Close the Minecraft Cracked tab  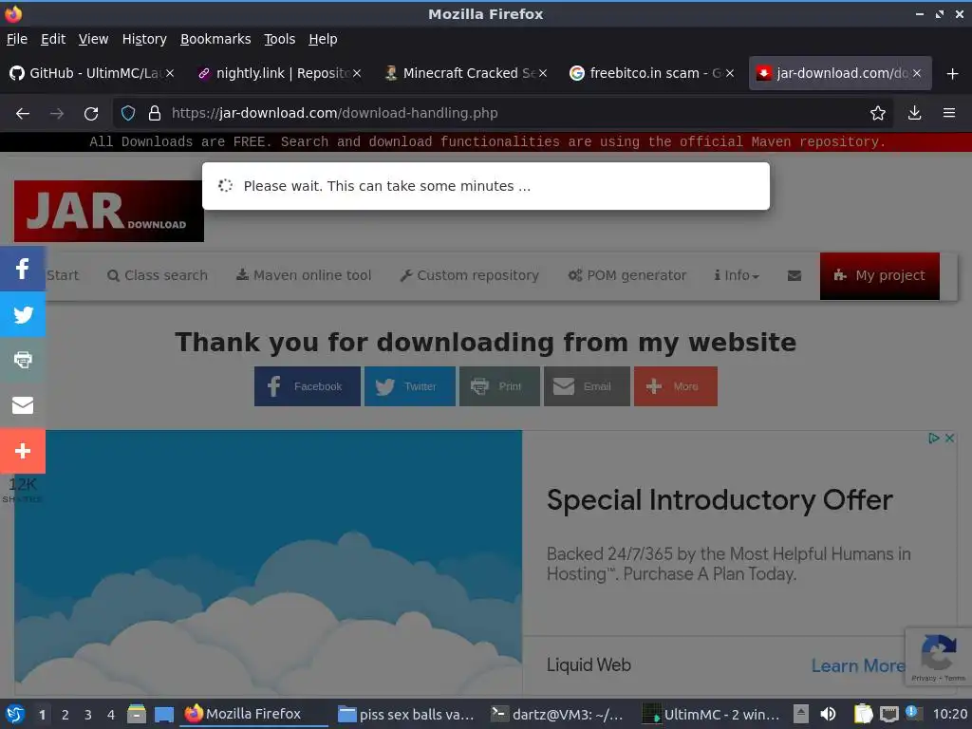coord(543,73)
